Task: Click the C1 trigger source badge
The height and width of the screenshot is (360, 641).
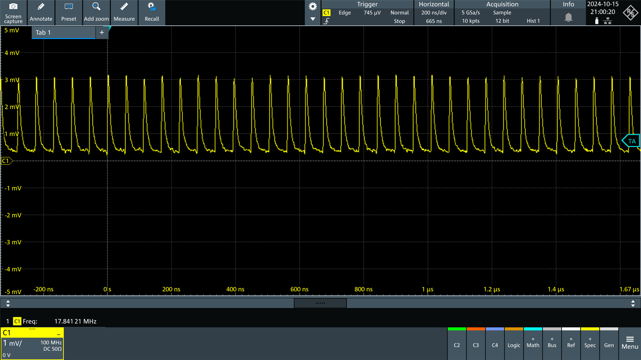Action: point(326,13)
